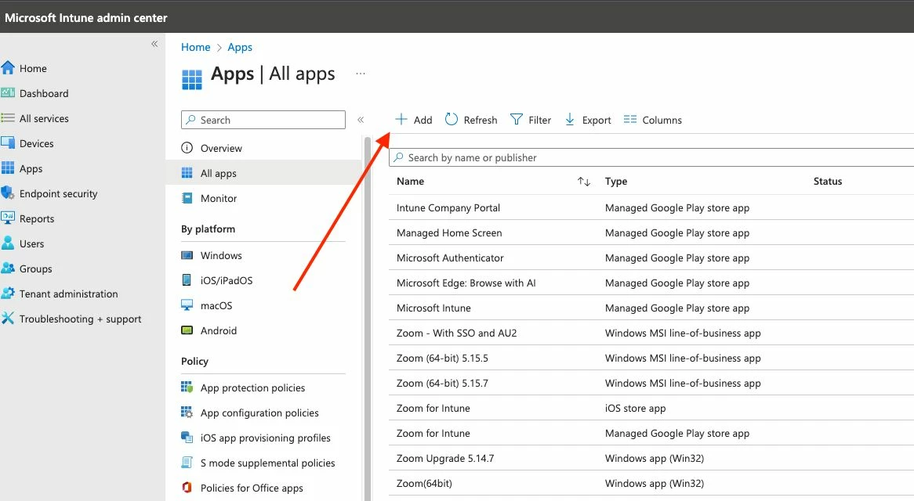Open Reports via its icon
This screenshot has height=501, width=914.
(8, 218)
